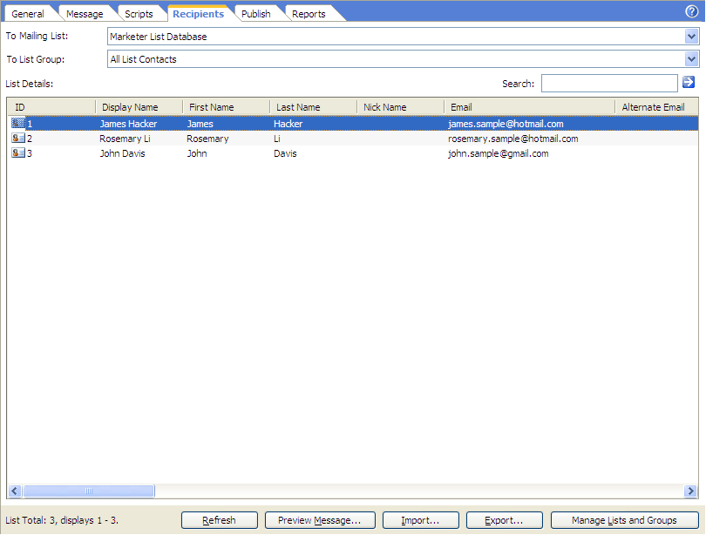The image size is (706, 535).
Task: Select the Rosemary Li display name cell
Action: pos(125,139)
